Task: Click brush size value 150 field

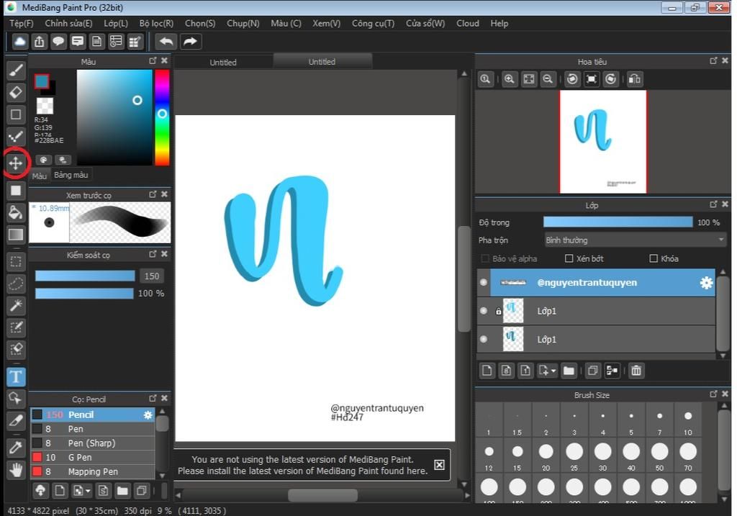Action: 151,276
